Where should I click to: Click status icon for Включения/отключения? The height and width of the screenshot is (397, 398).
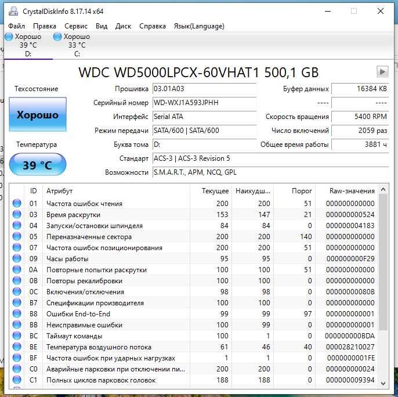click(x=17, y=291)
